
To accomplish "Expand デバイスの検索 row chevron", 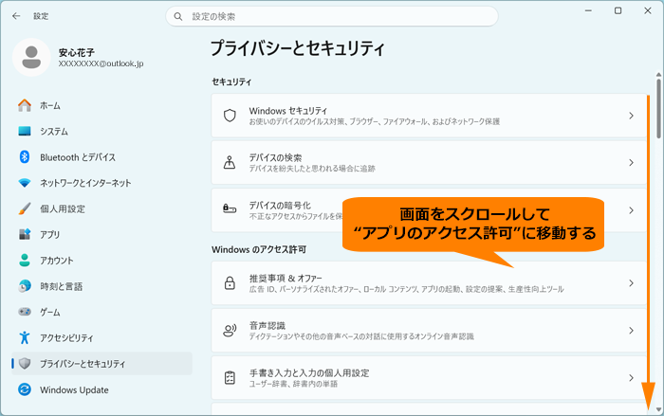I will pyautogui.click(x=631, y=162).
